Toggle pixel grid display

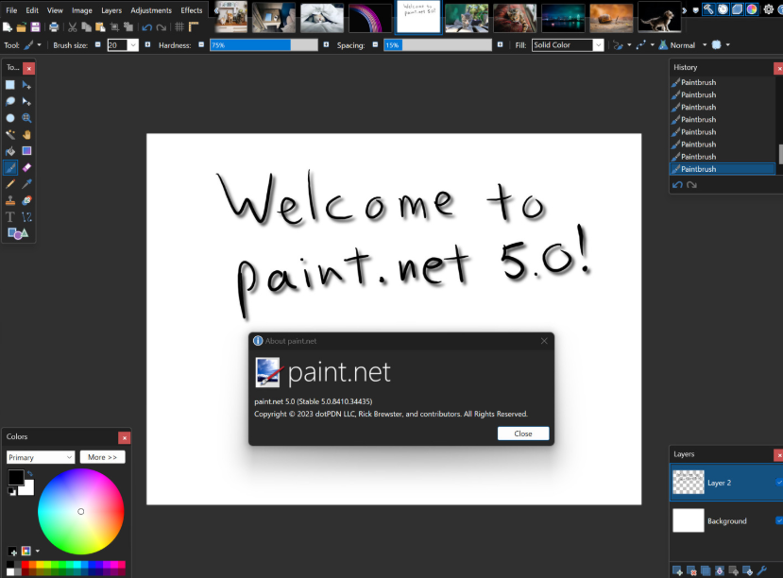(179, 27)
